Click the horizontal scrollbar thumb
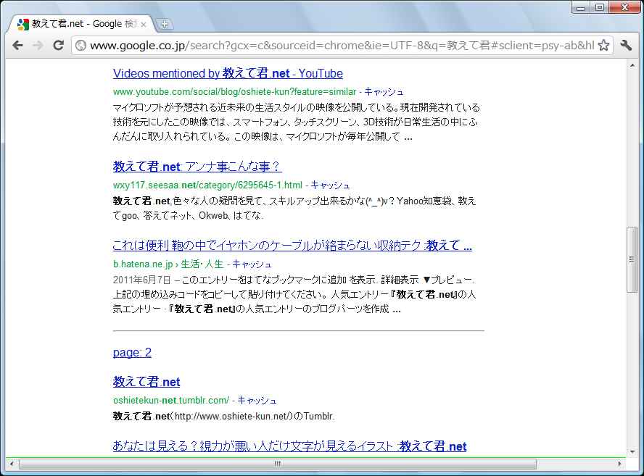The height and width of the screenshot is (476, 644). pos(278,464)
